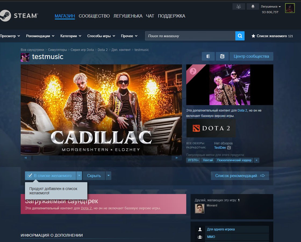Open the dropdown arrow beside Скрыть
Screen dimensions: 301x242
[x=108, y=175]
